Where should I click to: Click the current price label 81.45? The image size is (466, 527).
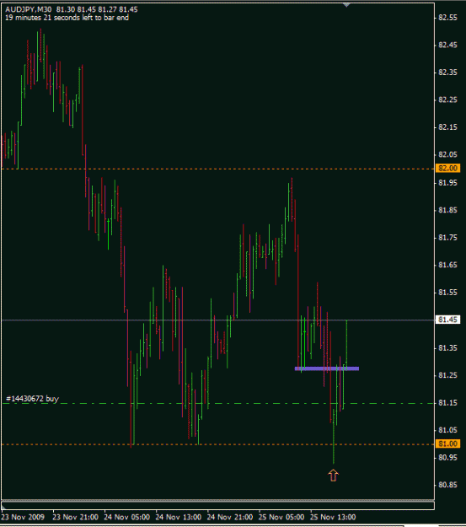point(447,320)
